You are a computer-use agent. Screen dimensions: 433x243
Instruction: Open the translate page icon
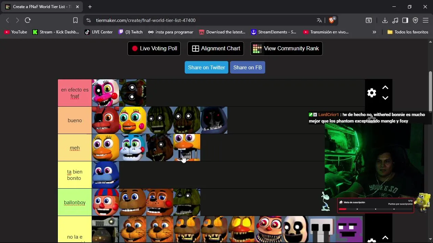(x=319, y=20)
